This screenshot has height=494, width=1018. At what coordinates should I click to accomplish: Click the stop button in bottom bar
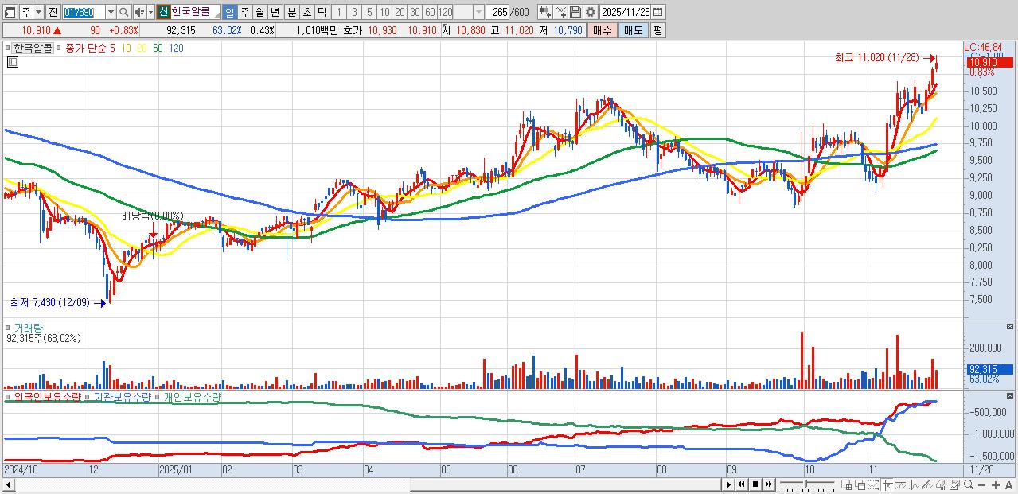755,484
